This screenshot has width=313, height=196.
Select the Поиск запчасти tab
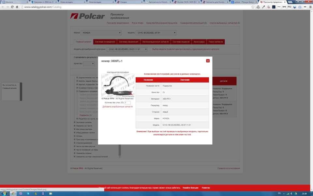point(216,42)
